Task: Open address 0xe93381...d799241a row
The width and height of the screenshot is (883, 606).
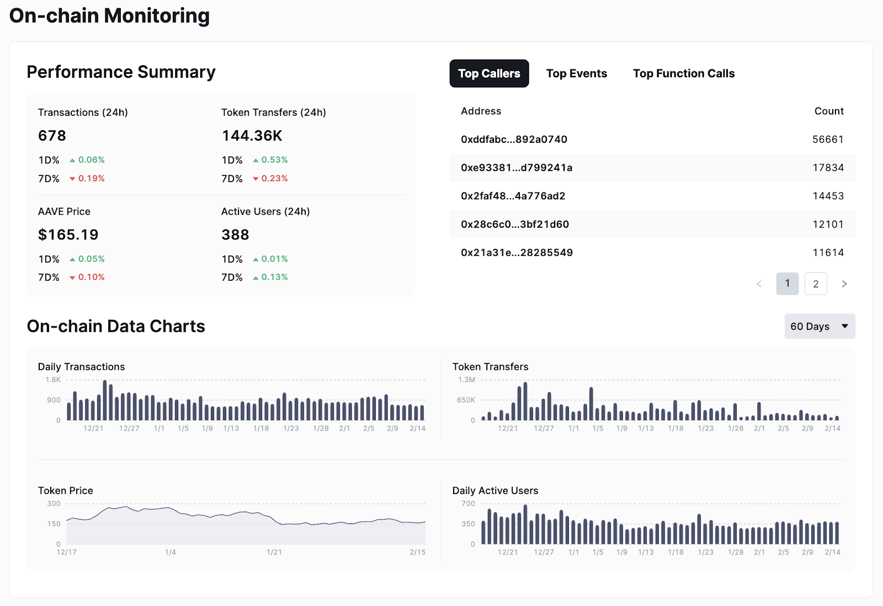Action: point(652,168)
